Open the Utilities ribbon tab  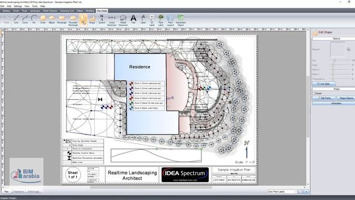coord(80,11)
